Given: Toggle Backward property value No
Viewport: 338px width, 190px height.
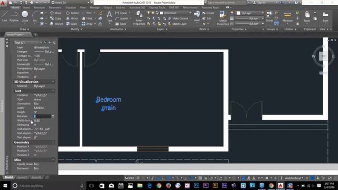Looking at the screenshot, I should pyautogui.click(x=36, y=168).
